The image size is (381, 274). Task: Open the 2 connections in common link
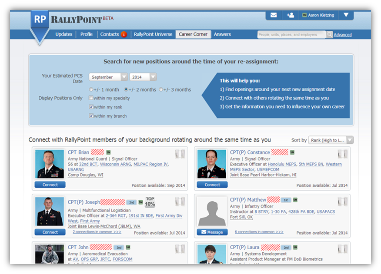pos(97,232)
